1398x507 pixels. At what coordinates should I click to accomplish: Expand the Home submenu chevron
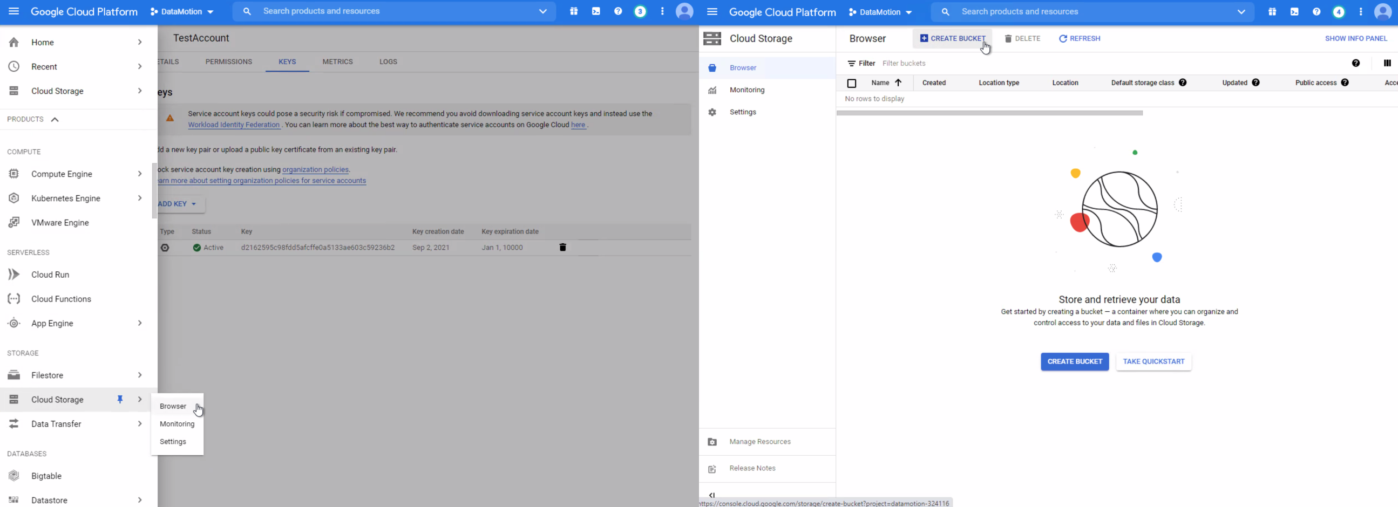click(x=139, y=42)
